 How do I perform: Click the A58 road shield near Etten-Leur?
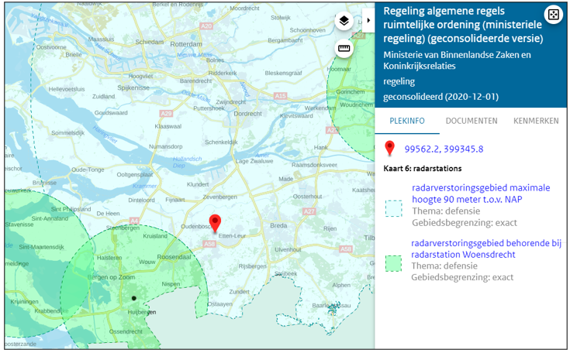point(209,244)
